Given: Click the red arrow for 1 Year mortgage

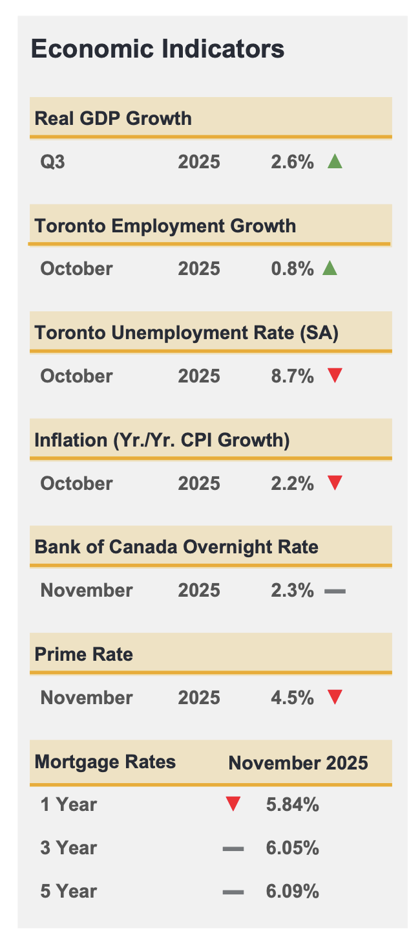Looking at the screenshot, I should 233,804.
